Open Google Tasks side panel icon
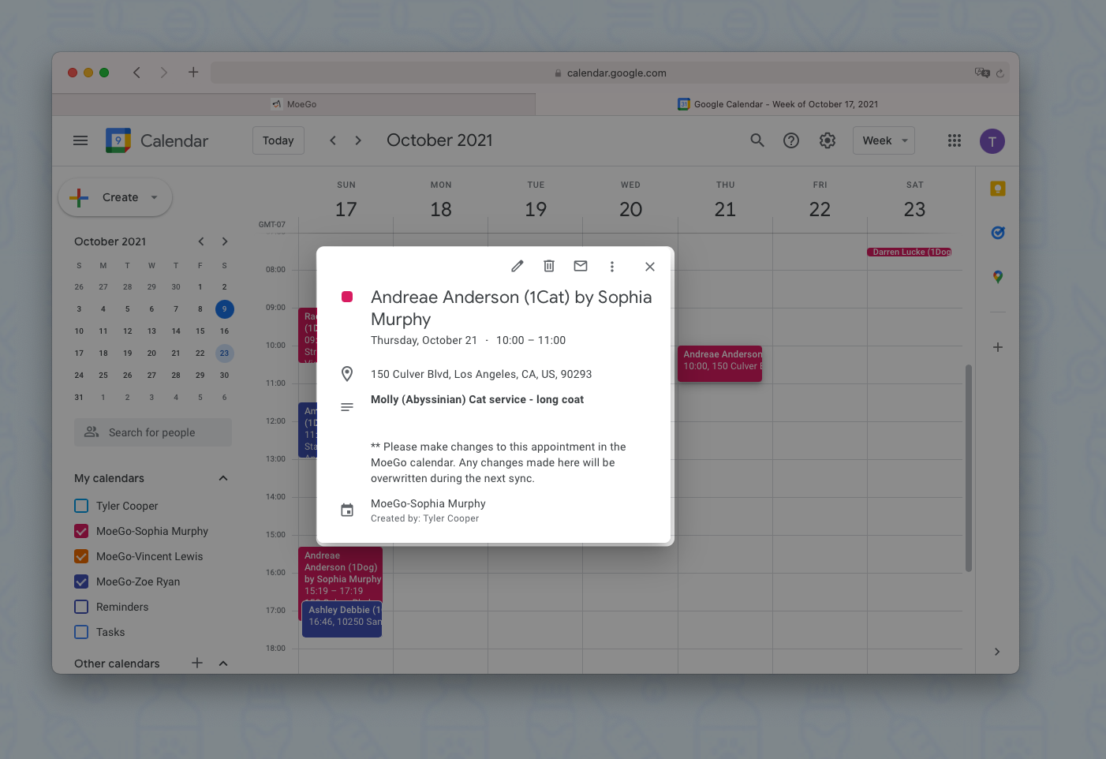Screen dimensions: 1106x759 (x=998, y=233)
